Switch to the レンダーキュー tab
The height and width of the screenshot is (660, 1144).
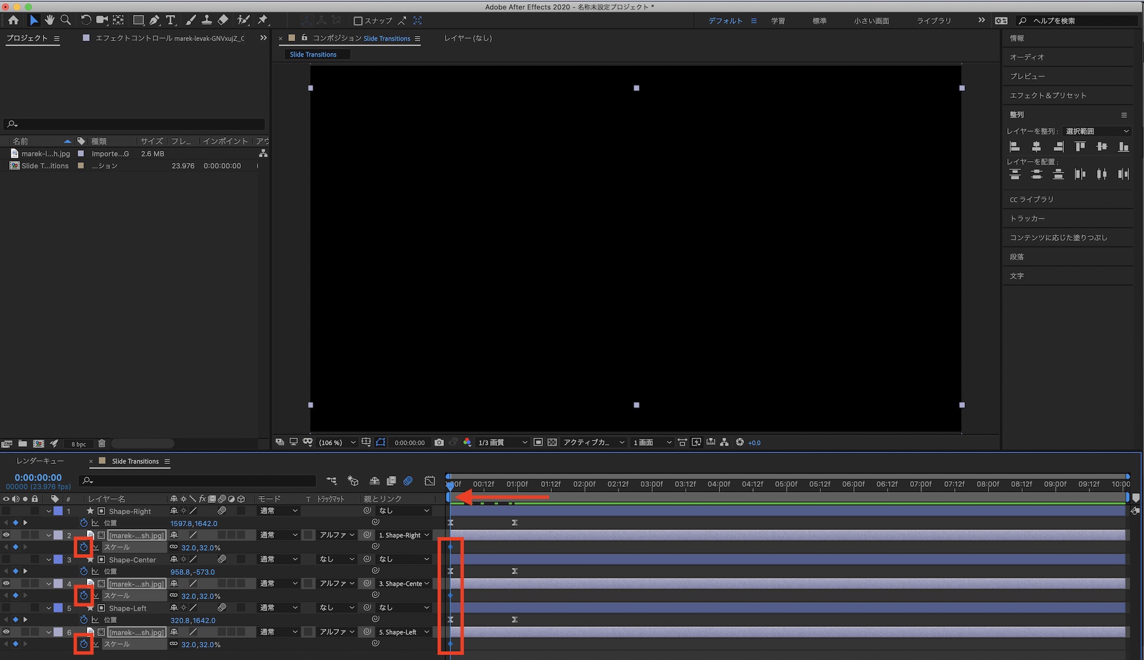click(x=40, y=461)
